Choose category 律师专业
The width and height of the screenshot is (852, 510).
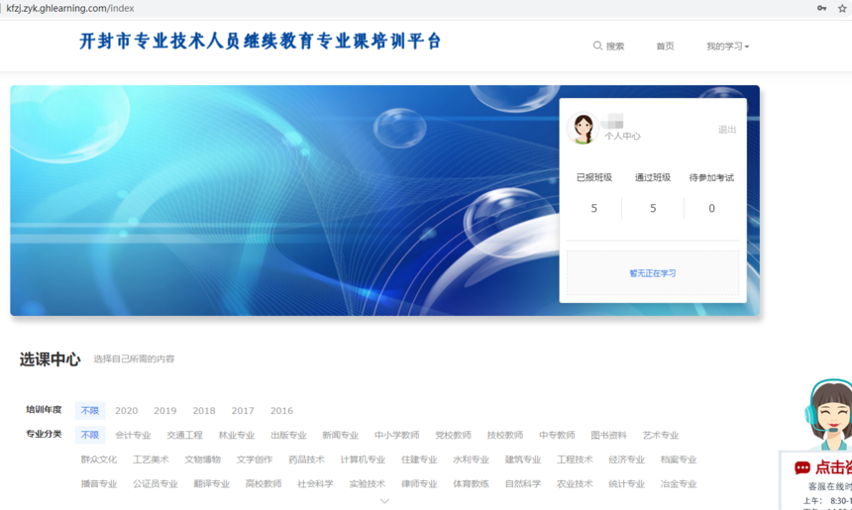419,484
